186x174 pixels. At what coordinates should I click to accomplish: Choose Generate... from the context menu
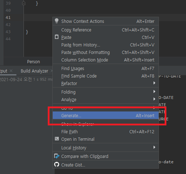click(x=106, y=115)
